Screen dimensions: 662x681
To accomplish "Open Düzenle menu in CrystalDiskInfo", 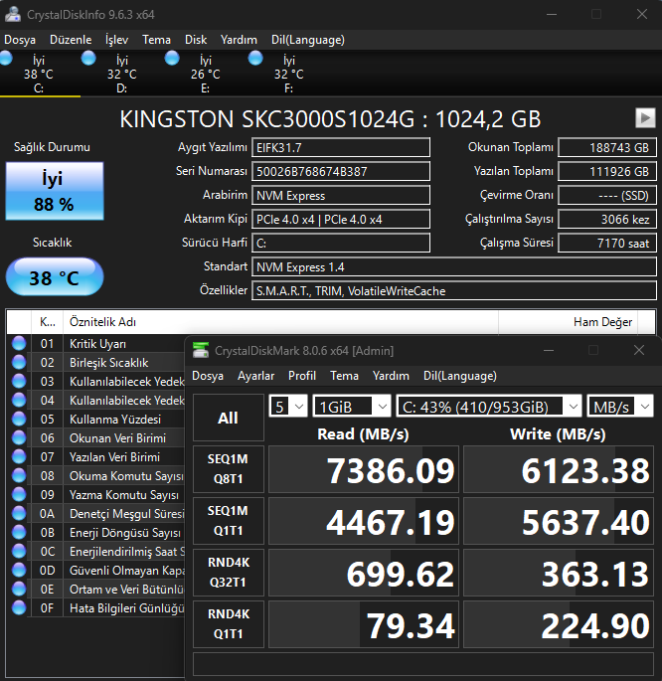I will 71,40.
